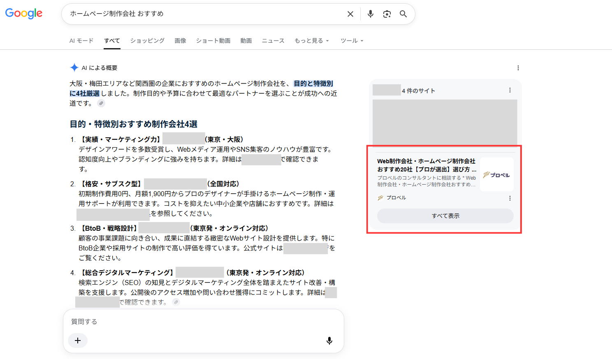Open the ショート動画 tab
This screenshot has width=612, height=359.
[213, 41]
